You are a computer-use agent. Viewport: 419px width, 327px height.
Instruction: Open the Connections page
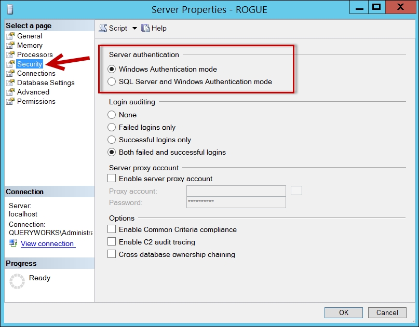[x=36, y=73]
